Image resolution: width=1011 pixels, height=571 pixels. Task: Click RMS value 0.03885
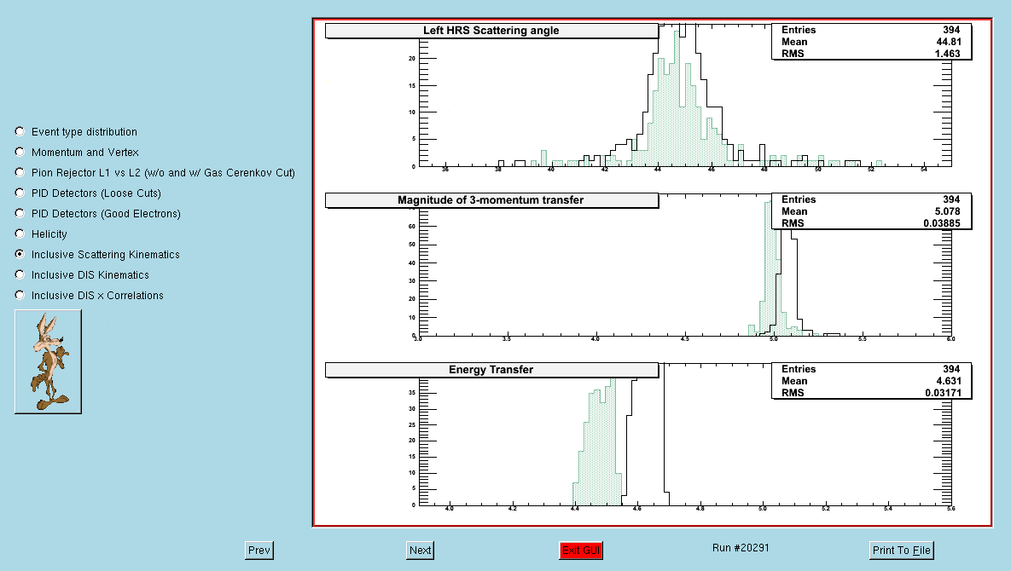941,223
